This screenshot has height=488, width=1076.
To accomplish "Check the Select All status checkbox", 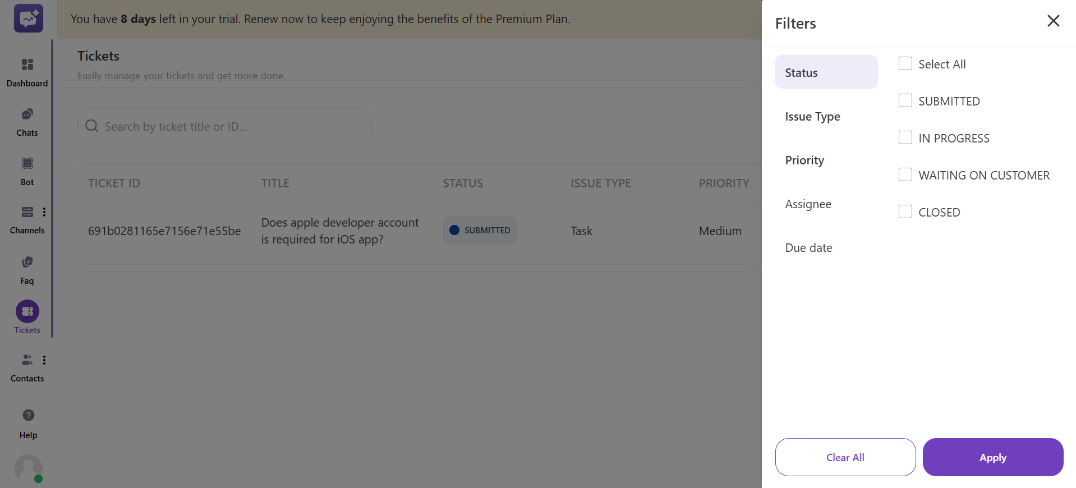I will click(905, 63).
